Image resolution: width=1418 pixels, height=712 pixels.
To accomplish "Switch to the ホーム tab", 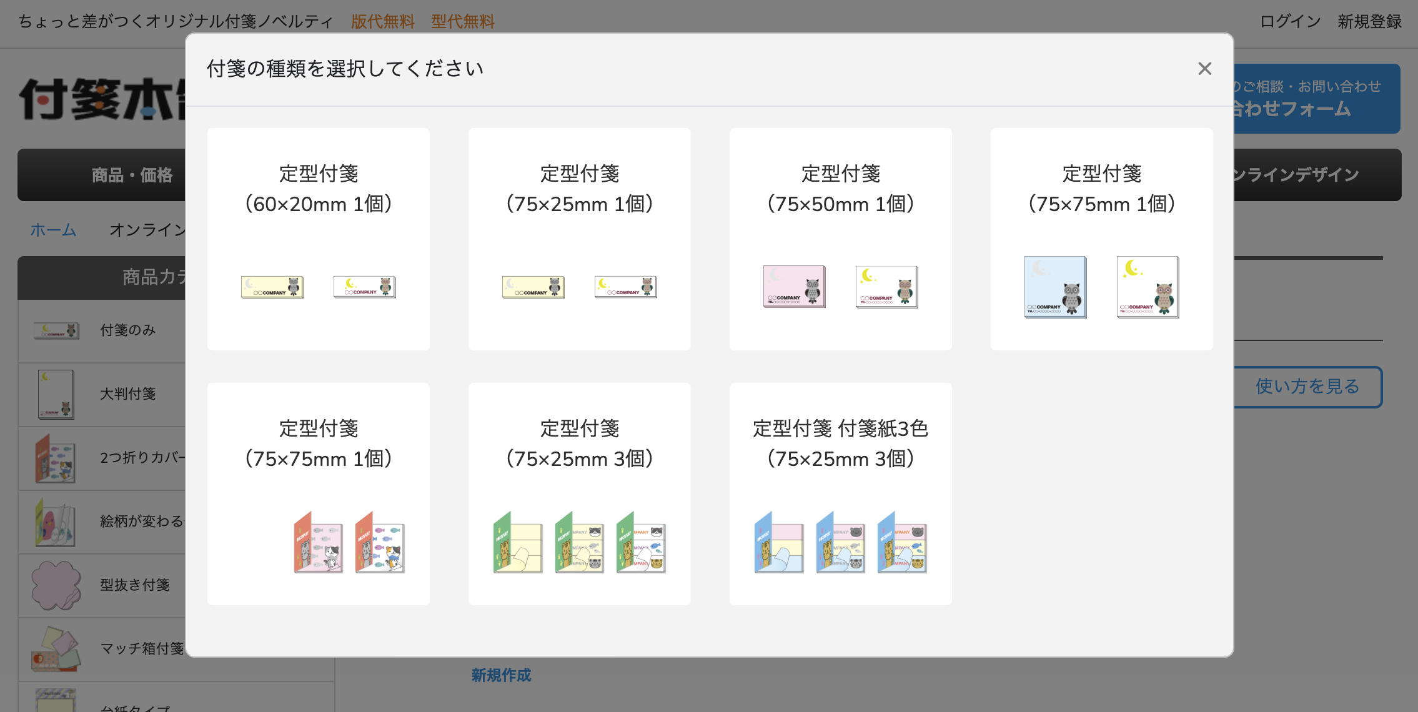I will [x=52, y=230].
